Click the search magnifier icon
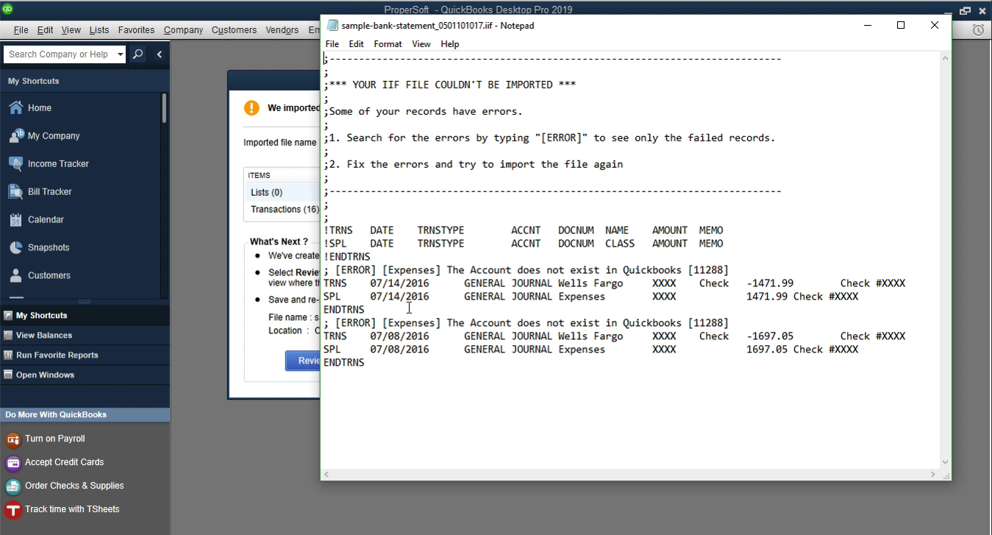The width and height of the screenshot is (992, 535). coord(138,54)
